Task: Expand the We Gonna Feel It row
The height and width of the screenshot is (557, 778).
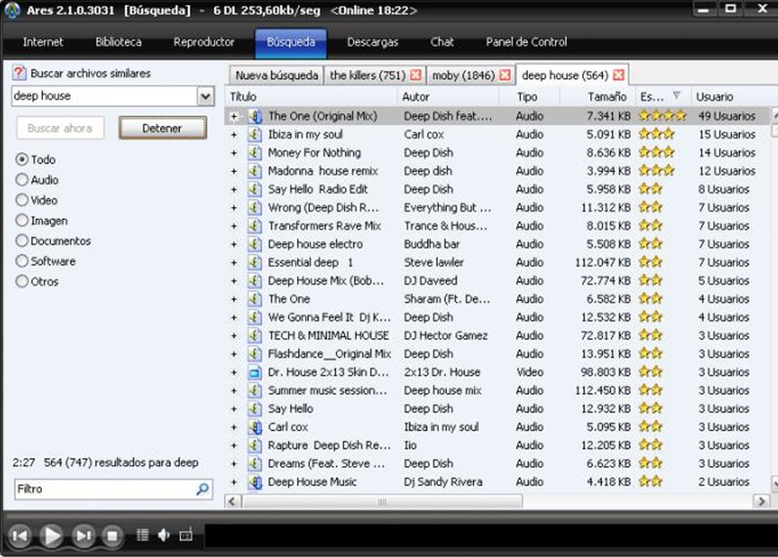Action: (x=234, y=318)
